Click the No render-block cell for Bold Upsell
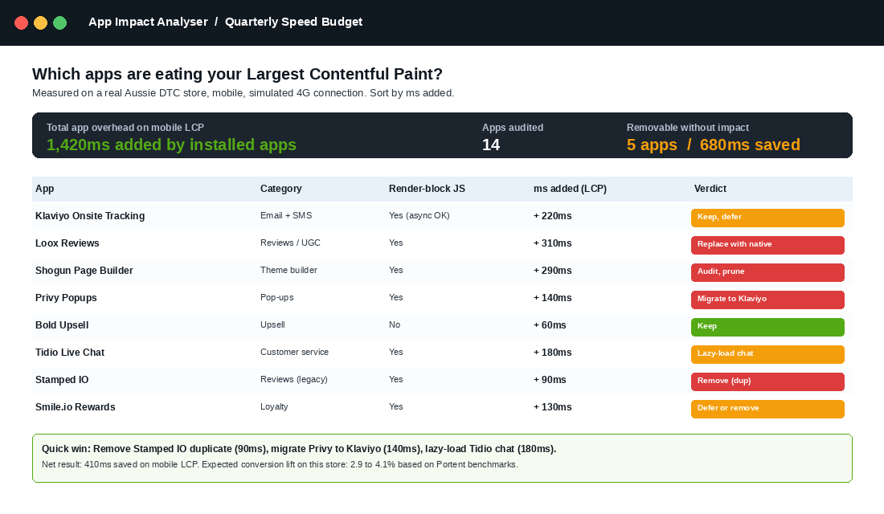The image size is (884, 514). point(394,324)
